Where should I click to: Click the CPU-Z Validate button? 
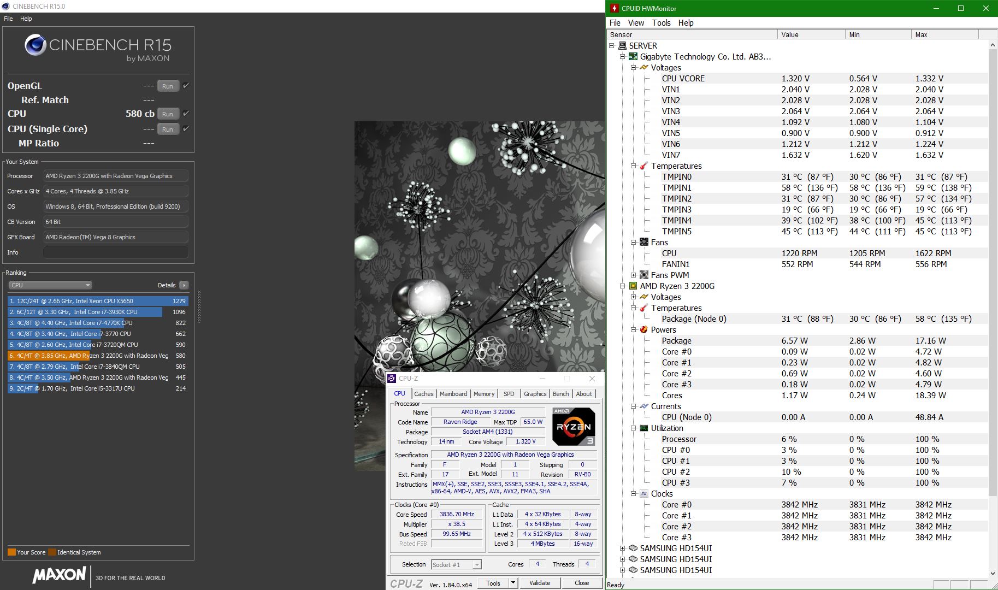[x=540, y=583]
